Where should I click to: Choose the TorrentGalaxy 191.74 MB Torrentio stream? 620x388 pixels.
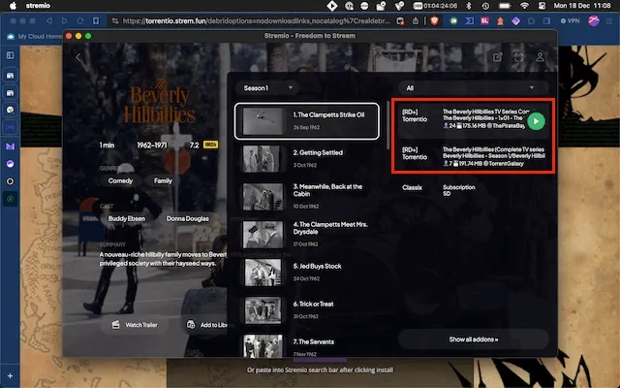474,156
